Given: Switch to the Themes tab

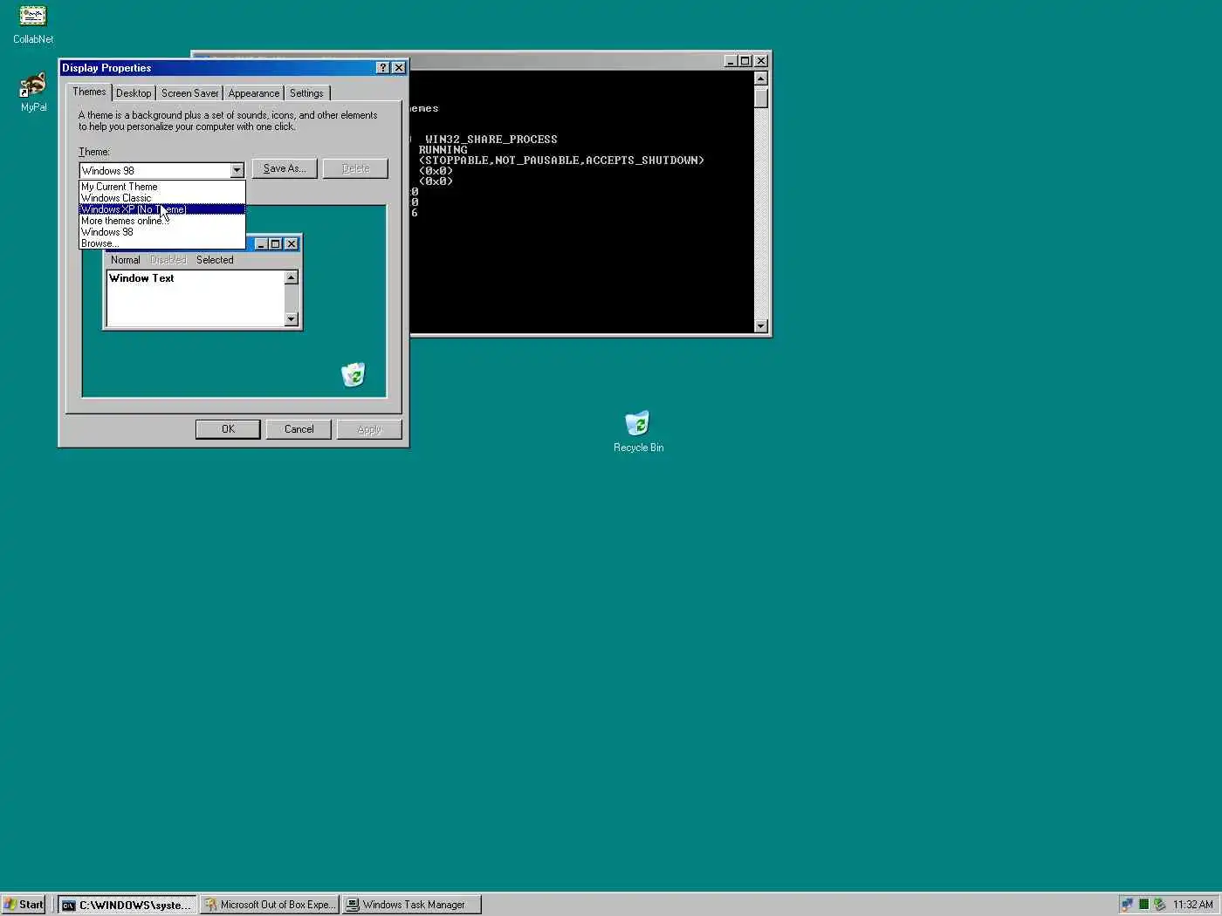Looking at the screenshot, I should (89, 92).
